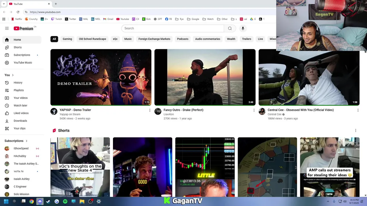Screen dimensions: 367x206
Task: Start voice search with microphone icon
Action: [x=243, y=28]
